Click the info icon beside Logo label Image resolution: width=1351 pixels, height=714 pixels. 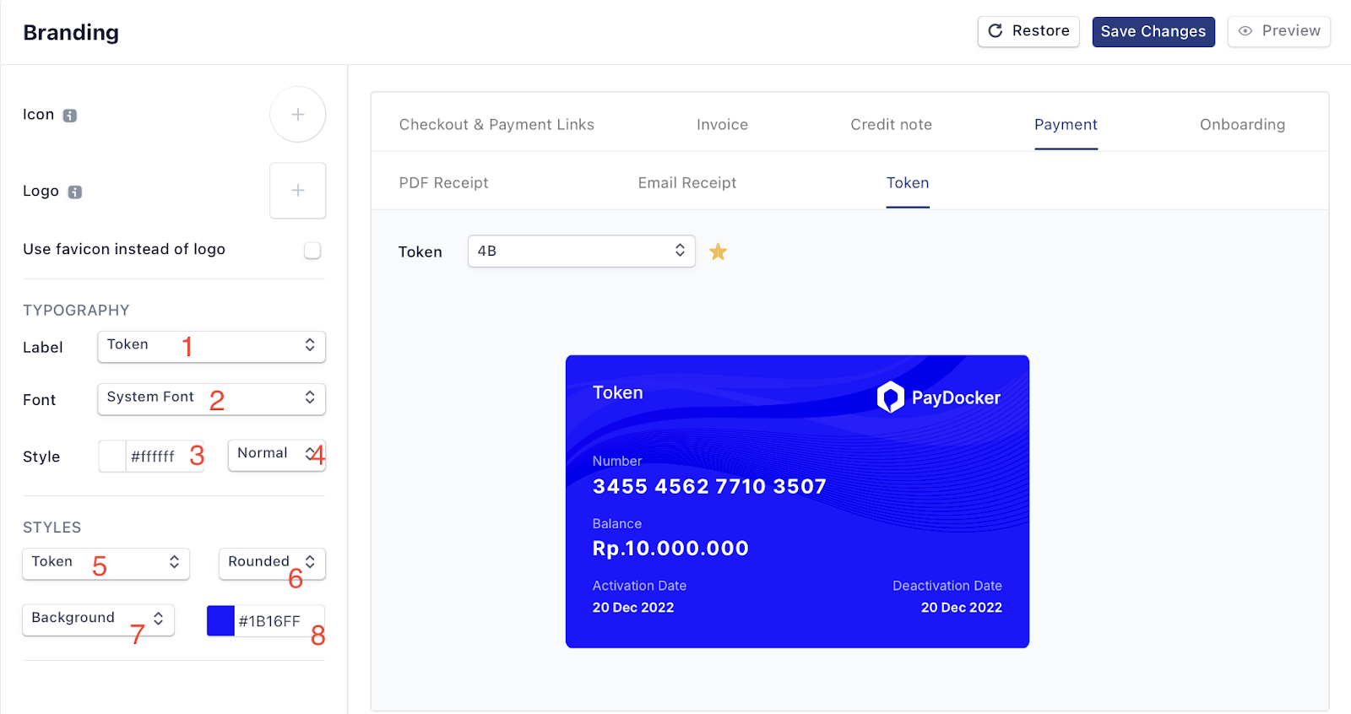tap(75, 192)
